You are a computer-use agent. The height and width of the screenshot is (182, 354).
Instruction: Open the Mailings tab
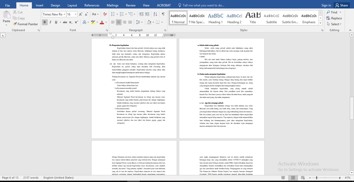click(112, 6)
